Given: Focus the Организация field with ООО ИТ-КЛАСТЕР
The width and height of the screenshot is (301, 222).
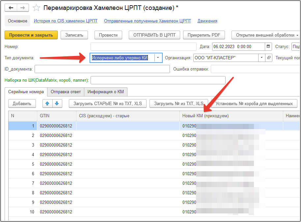Looking at the screenshot, I should coord(226,58).
